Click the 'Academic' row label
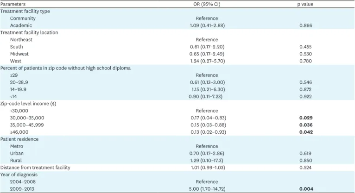 21,25
